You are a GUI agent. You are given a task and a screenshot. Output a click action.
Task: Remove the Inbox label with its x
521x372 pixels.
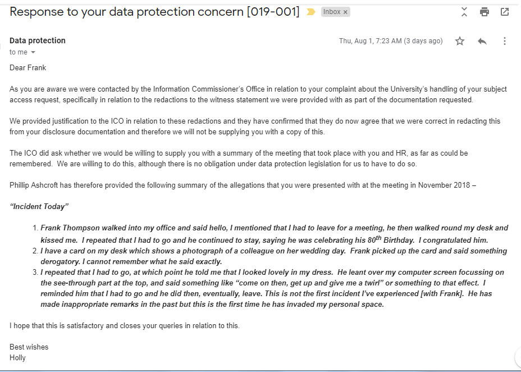click(345, 12)
